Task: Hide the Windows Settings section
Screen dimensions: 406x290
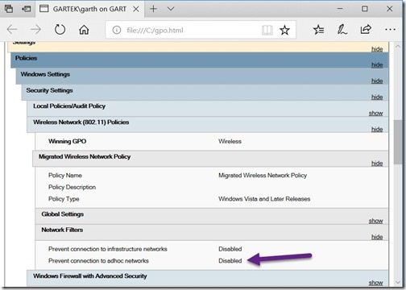Action: [x=377, y=81]
